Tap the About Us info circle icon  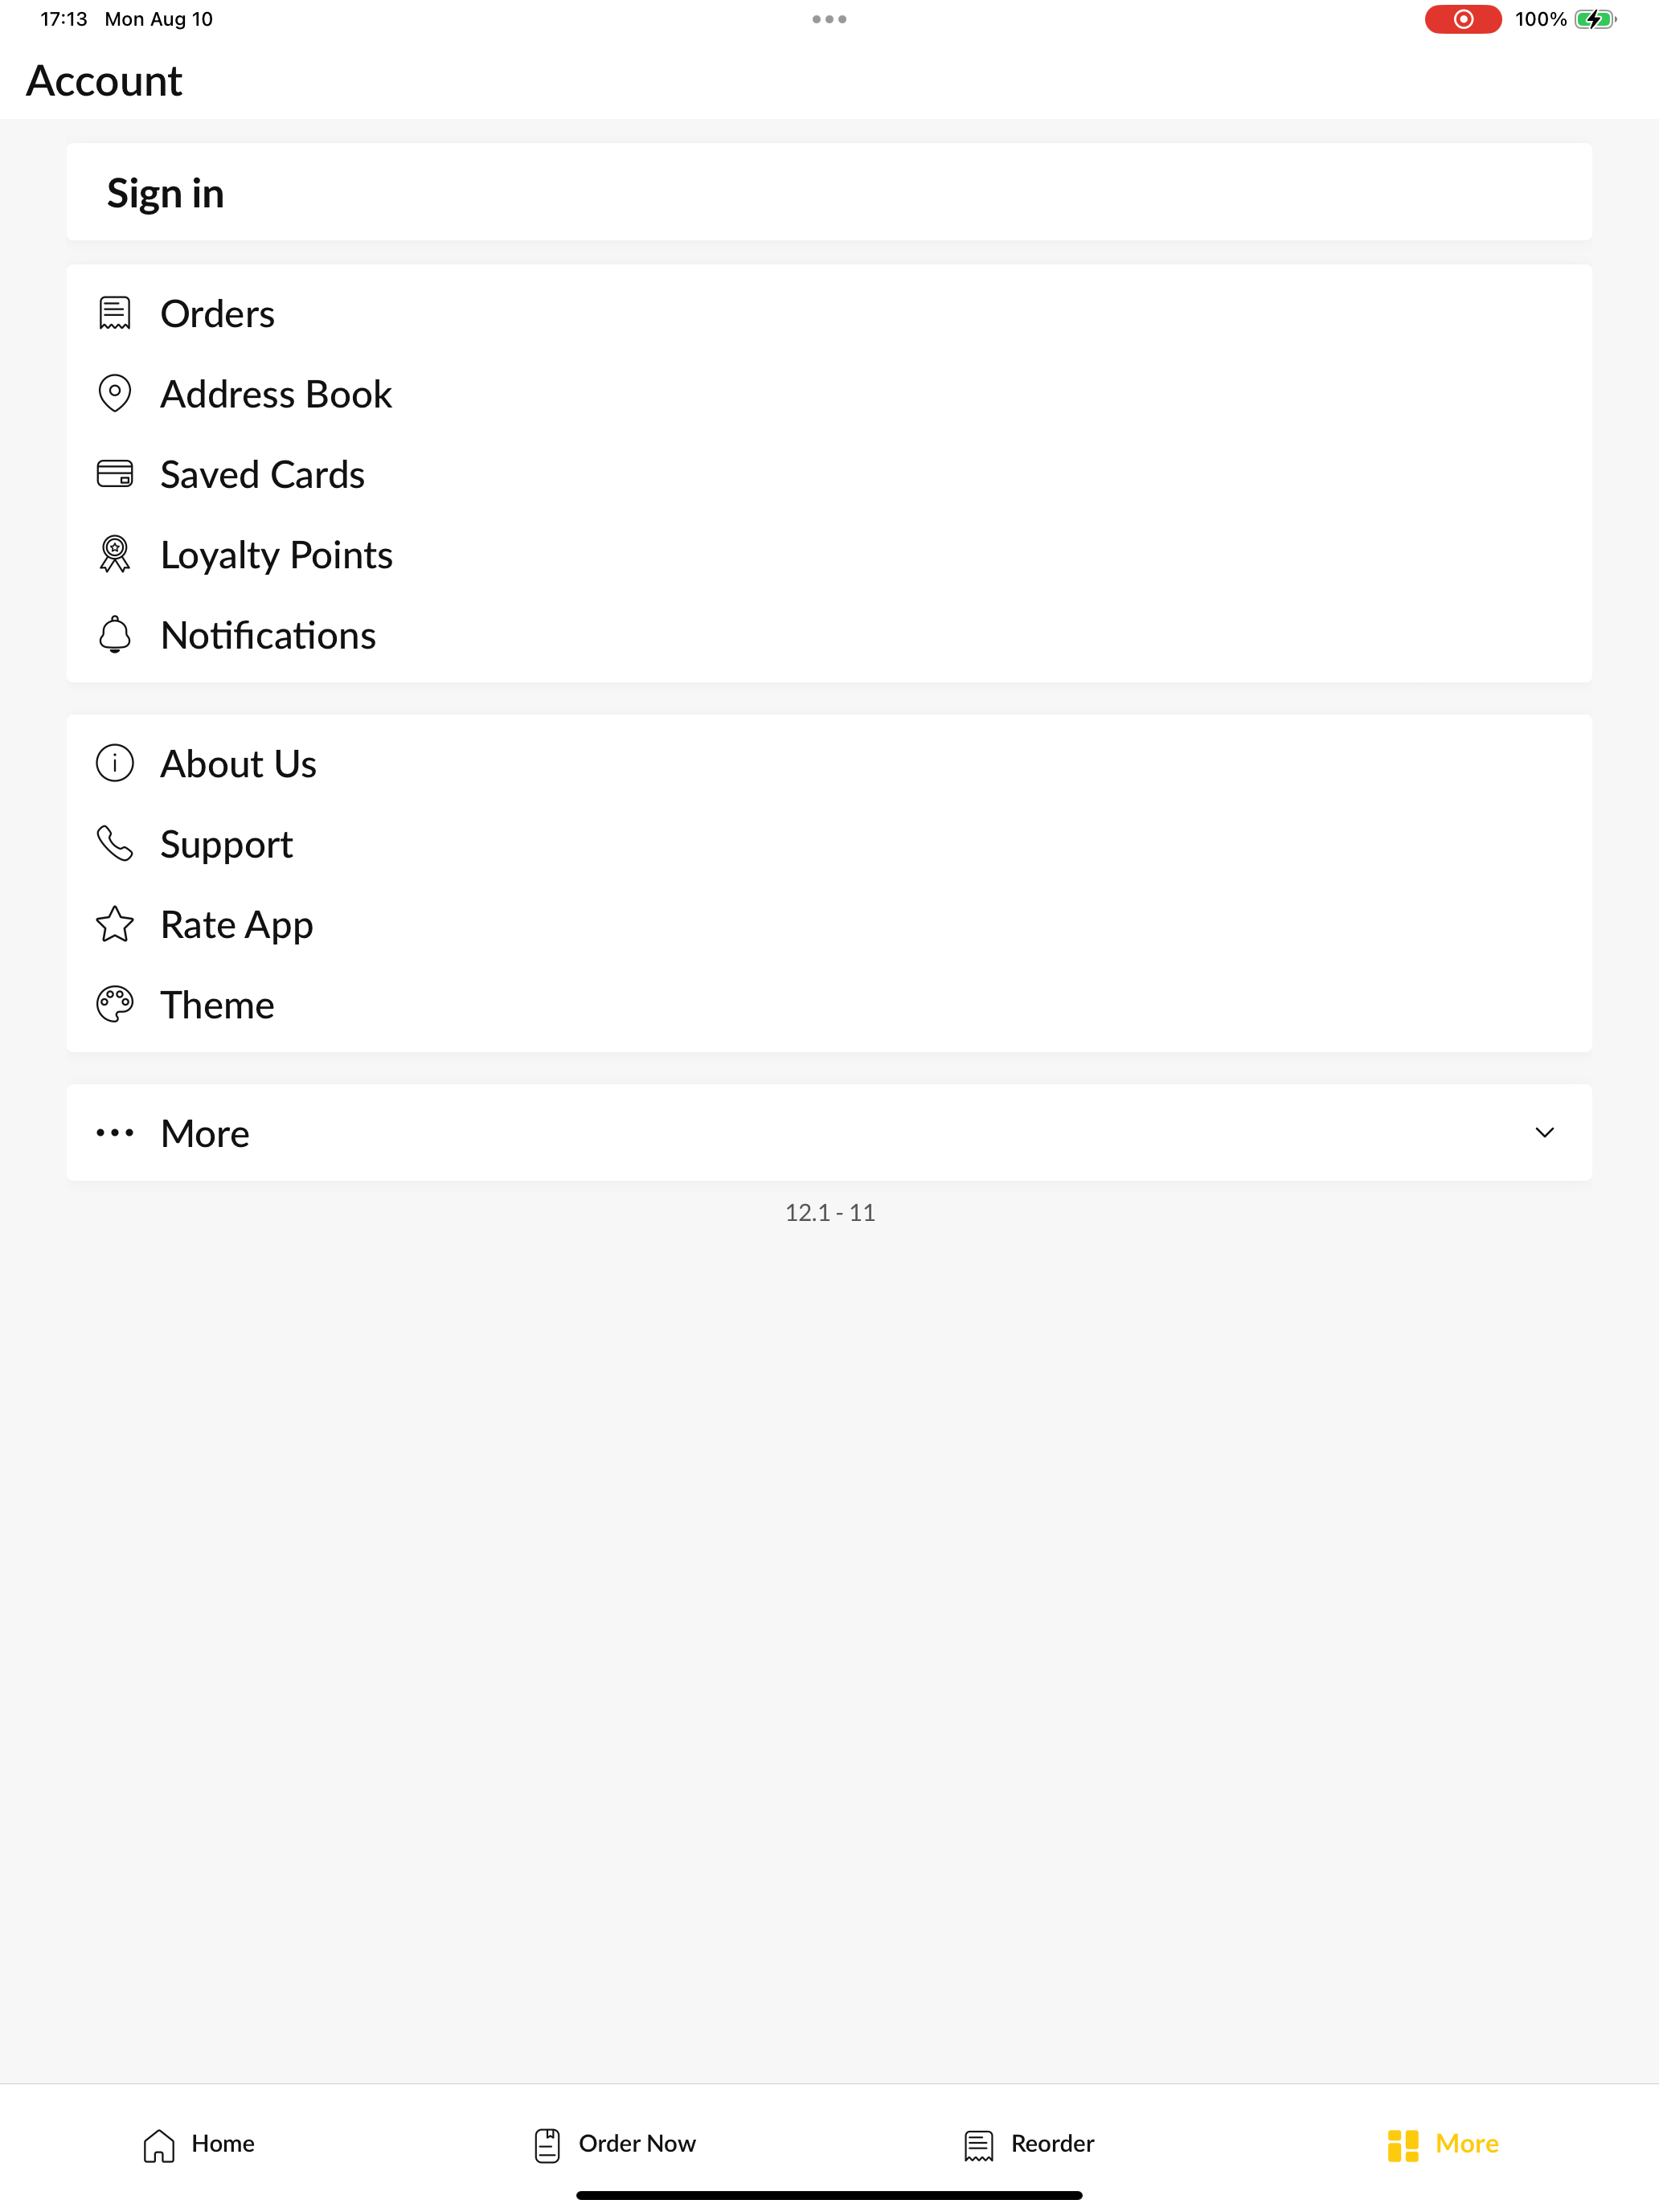115,763
